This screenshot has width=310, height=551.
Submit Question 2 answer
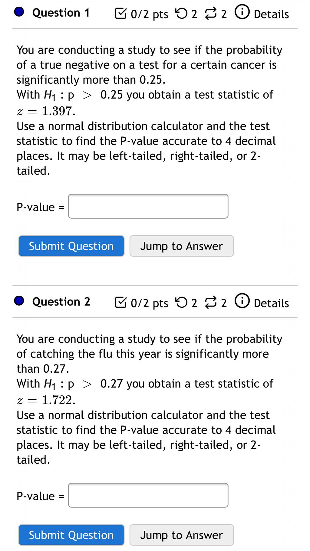(x=71, y=535)
